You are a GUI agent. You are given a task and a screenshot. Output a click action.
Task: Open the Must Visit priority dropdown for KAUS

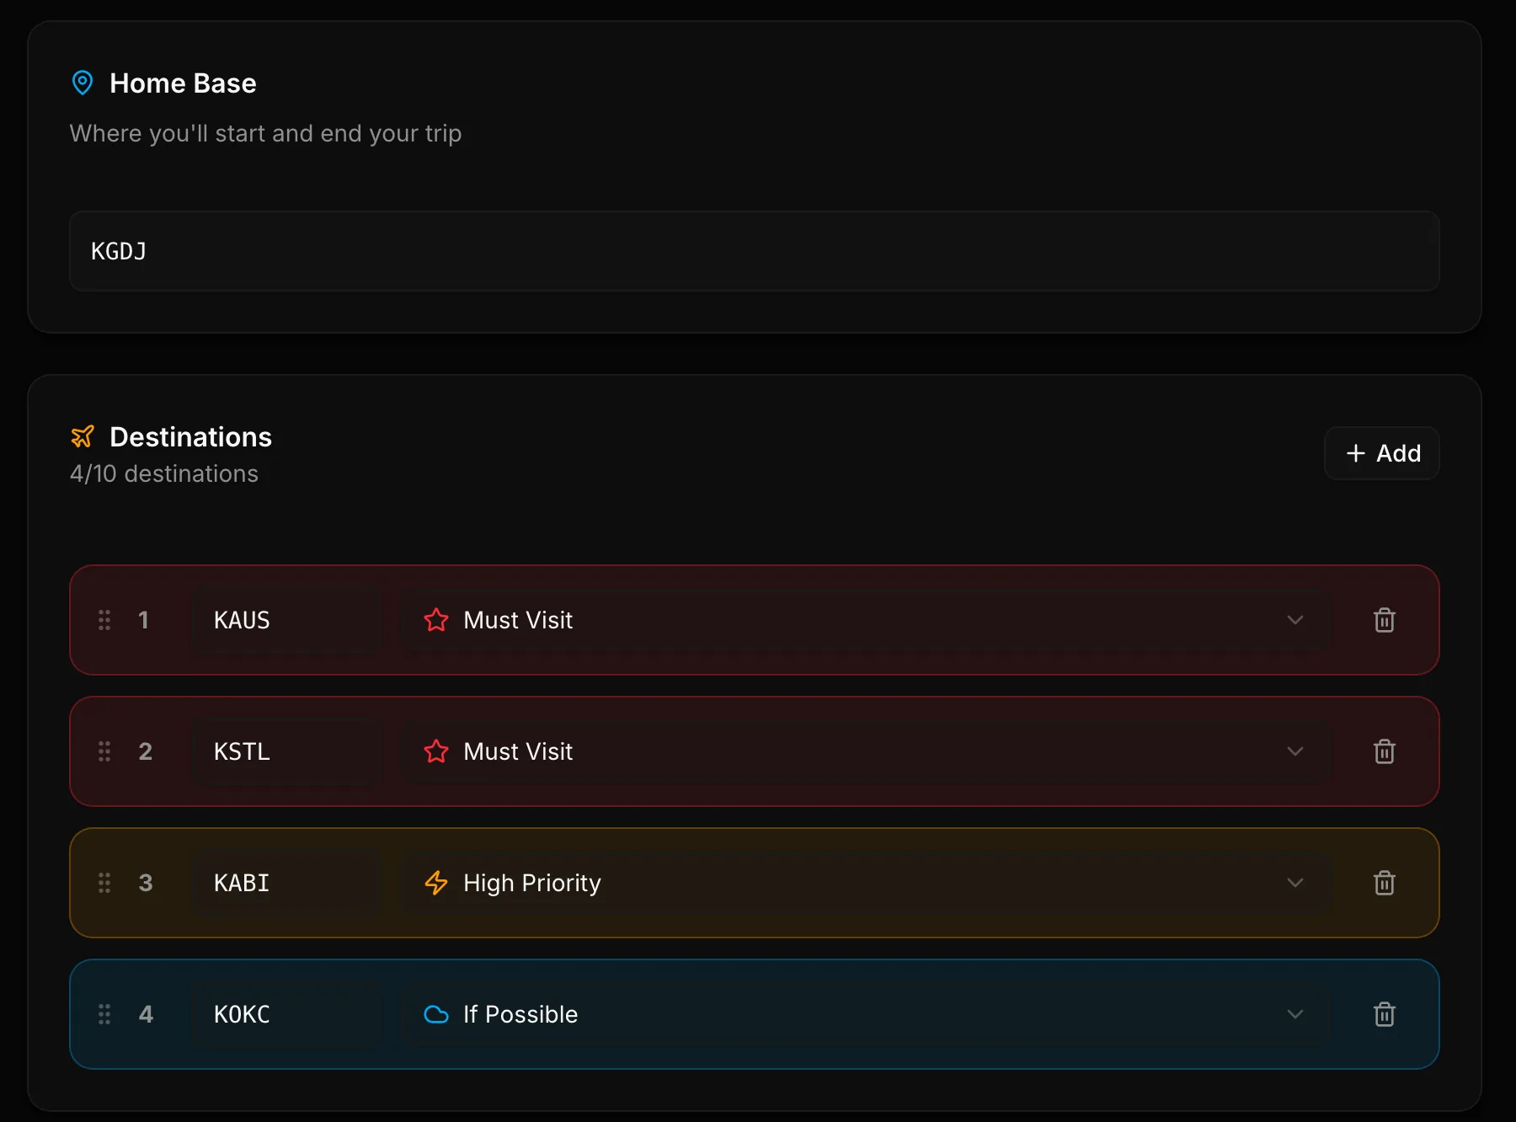coord(866,620)
